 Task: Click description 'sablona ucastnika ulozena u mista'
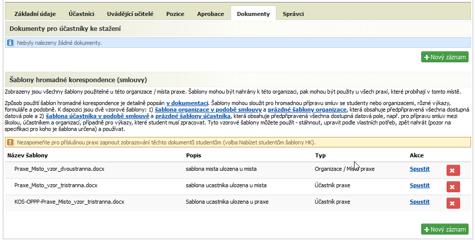[x=226, y=185]
